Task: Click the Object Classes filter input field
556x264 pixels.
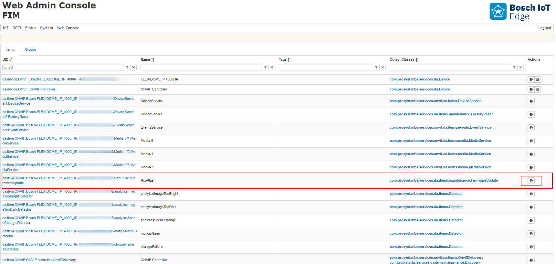Action: point(450,68)
